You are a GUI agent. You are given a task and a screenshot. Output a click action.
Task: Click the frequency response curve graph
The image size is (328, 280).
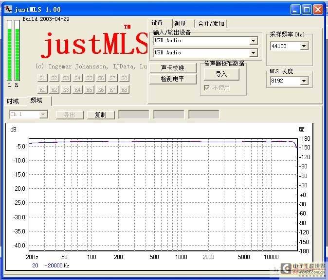[x=163, y=195]
